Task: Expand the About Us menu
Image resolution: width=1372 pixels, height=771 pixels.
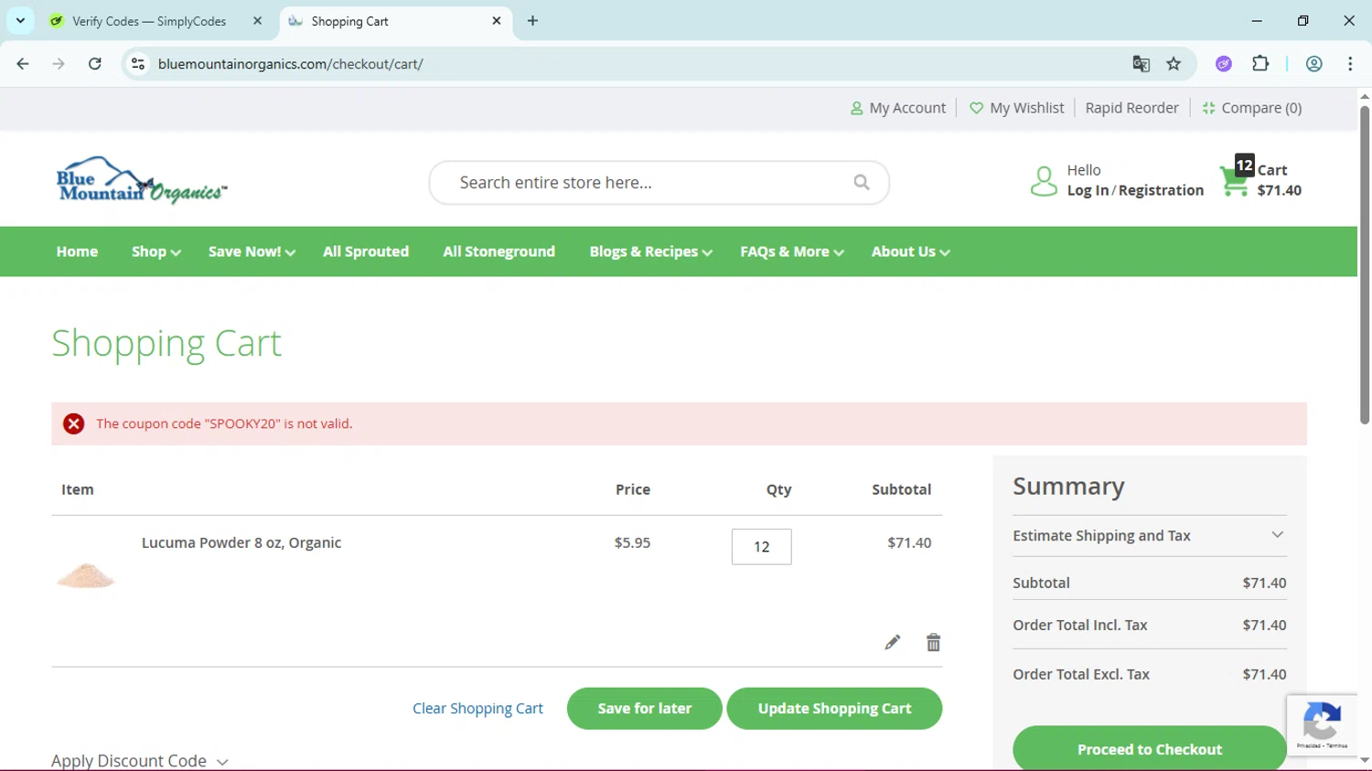Action: [910, 252]
